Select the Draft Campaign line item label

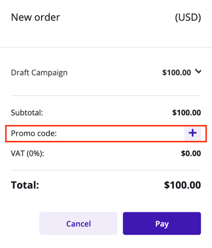pos(39,73)
